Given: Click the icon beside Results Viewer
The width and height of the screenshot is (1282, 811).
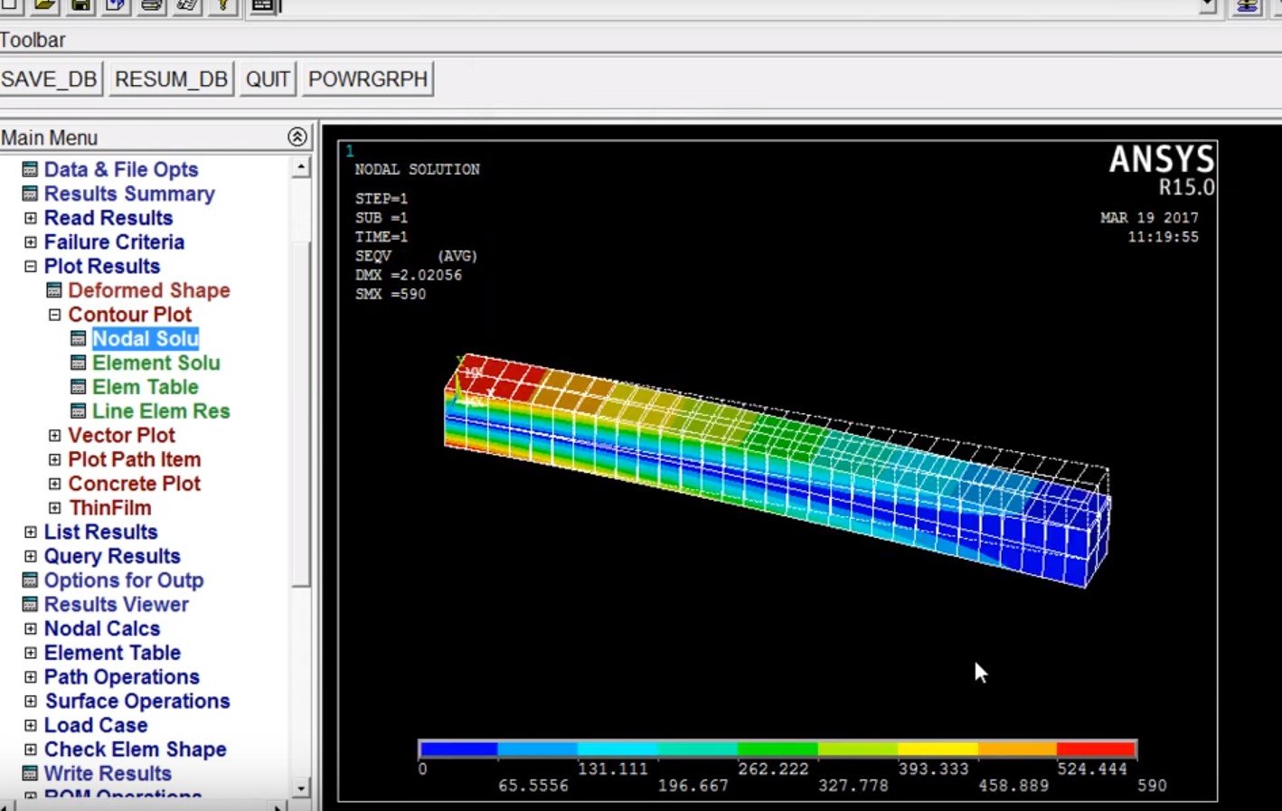Looking at the screenshot, I should point(30,605).
